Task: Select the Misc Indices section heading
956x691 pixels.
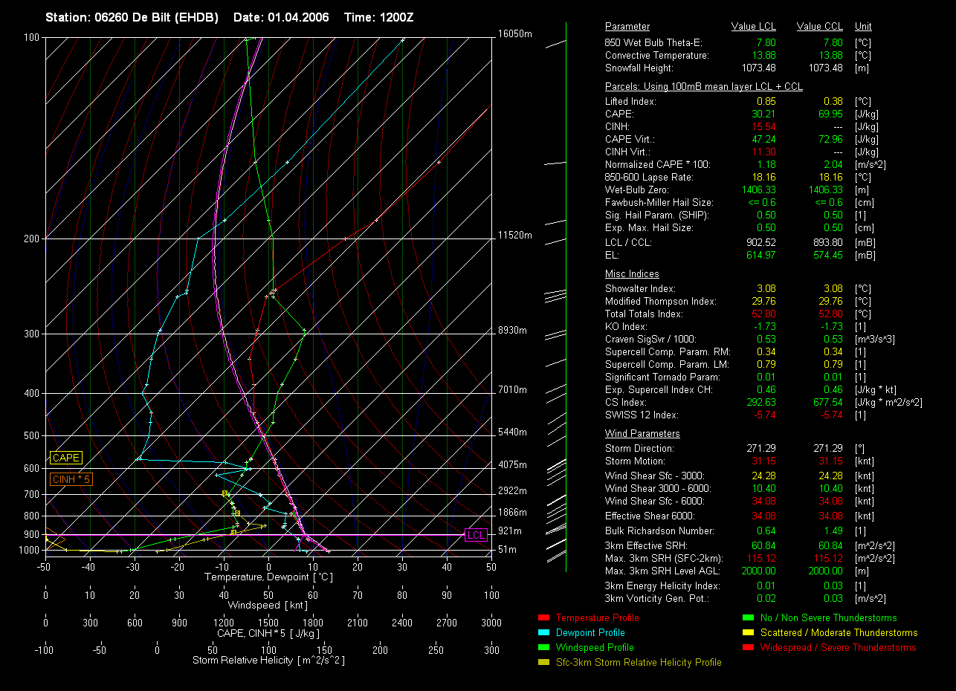Action: pyautogui.click(x=632, y=274)
